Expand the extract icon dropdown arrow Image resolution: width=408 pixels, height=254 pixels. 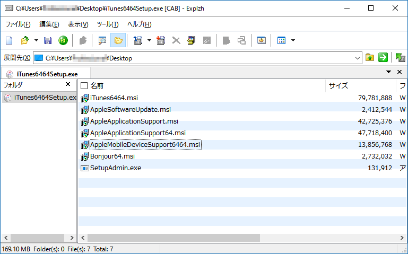(149, 40)
